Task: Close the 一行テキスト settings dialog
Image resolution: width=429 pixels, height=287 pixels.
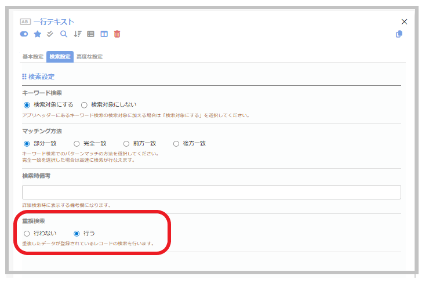Action: pyautogui.click(x=404, y=21)
